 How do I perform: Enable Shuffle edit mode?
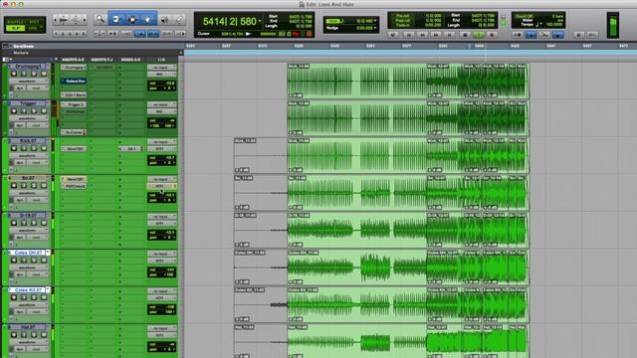16,22
